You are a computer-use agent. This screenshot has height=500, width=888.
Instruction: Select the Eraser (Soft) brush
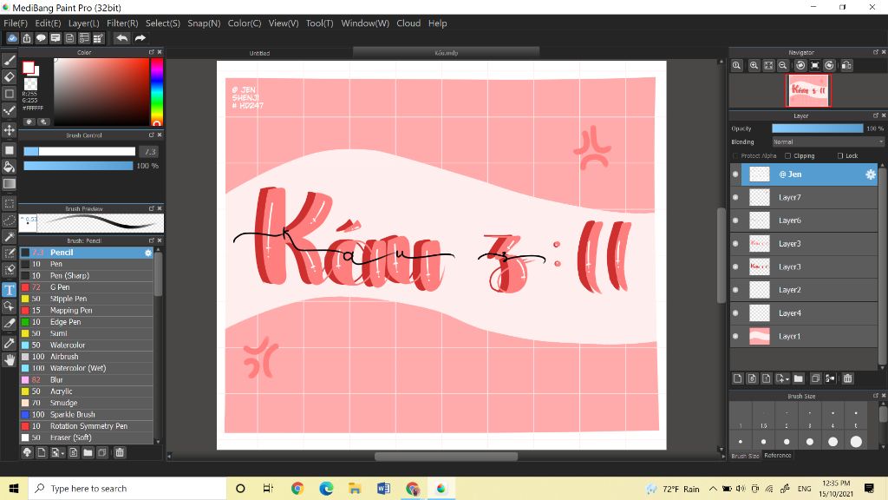86,437
